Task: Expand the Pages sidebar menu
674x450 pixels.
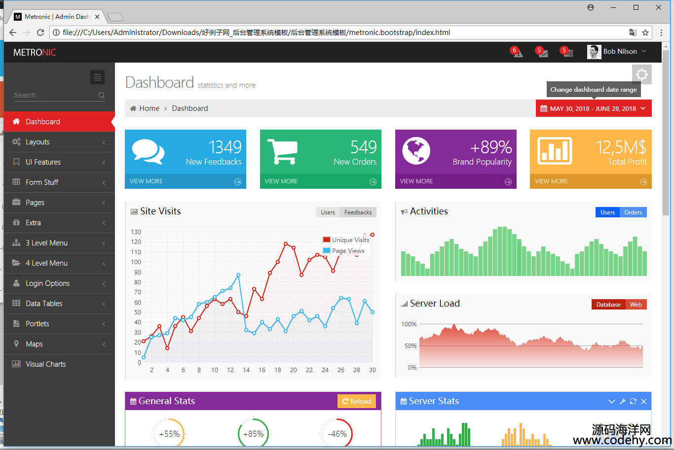Action: (59, 203)
